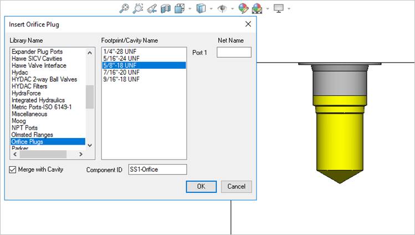Close the Insert Orifice Plug dialog
Image resolution: width=415 pixels, height=235 pixels.
click(x=248, y=24)
